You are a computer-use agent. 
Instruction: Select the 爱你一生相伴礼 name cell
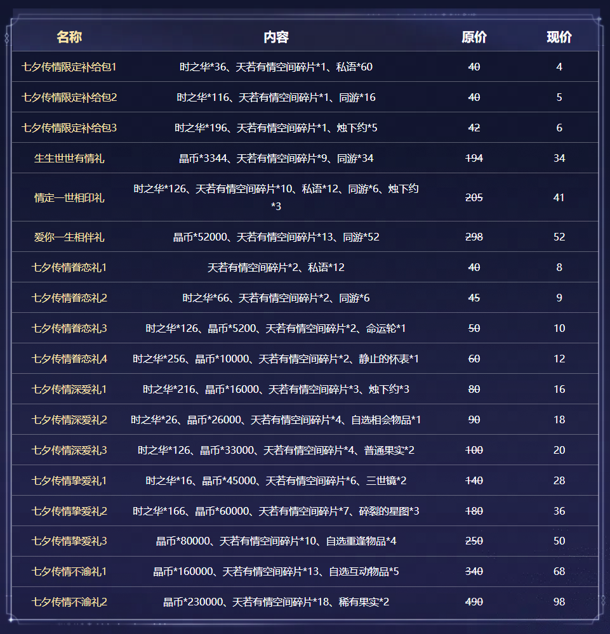69,237
